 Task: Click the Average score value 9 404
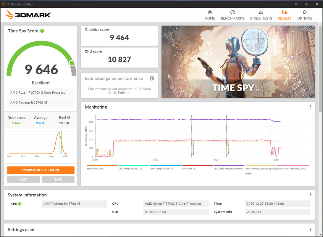(40, 123)
